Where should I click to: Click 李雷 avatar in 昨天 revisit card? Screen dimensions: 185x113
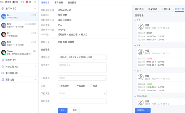(x=141, y=52)
